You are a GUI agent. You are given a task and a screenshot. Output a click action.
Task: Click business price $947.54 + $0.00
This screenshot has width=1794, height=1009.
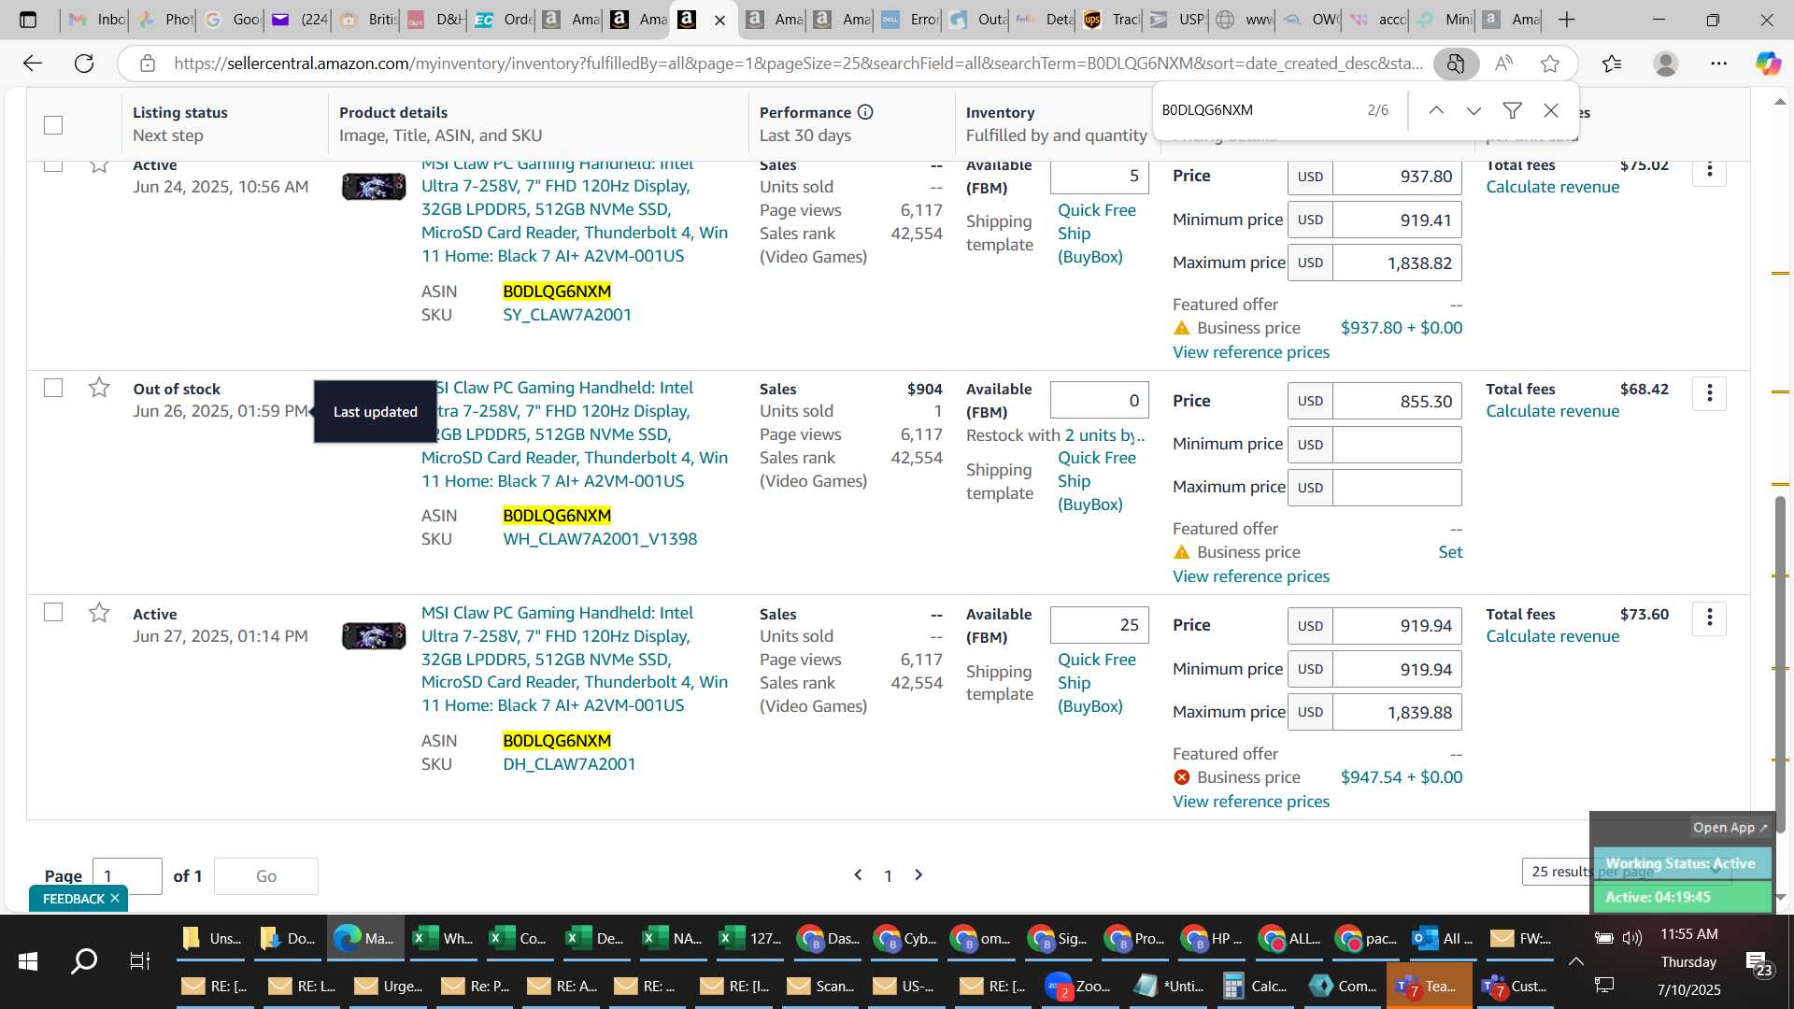[x=1401, y=777]
